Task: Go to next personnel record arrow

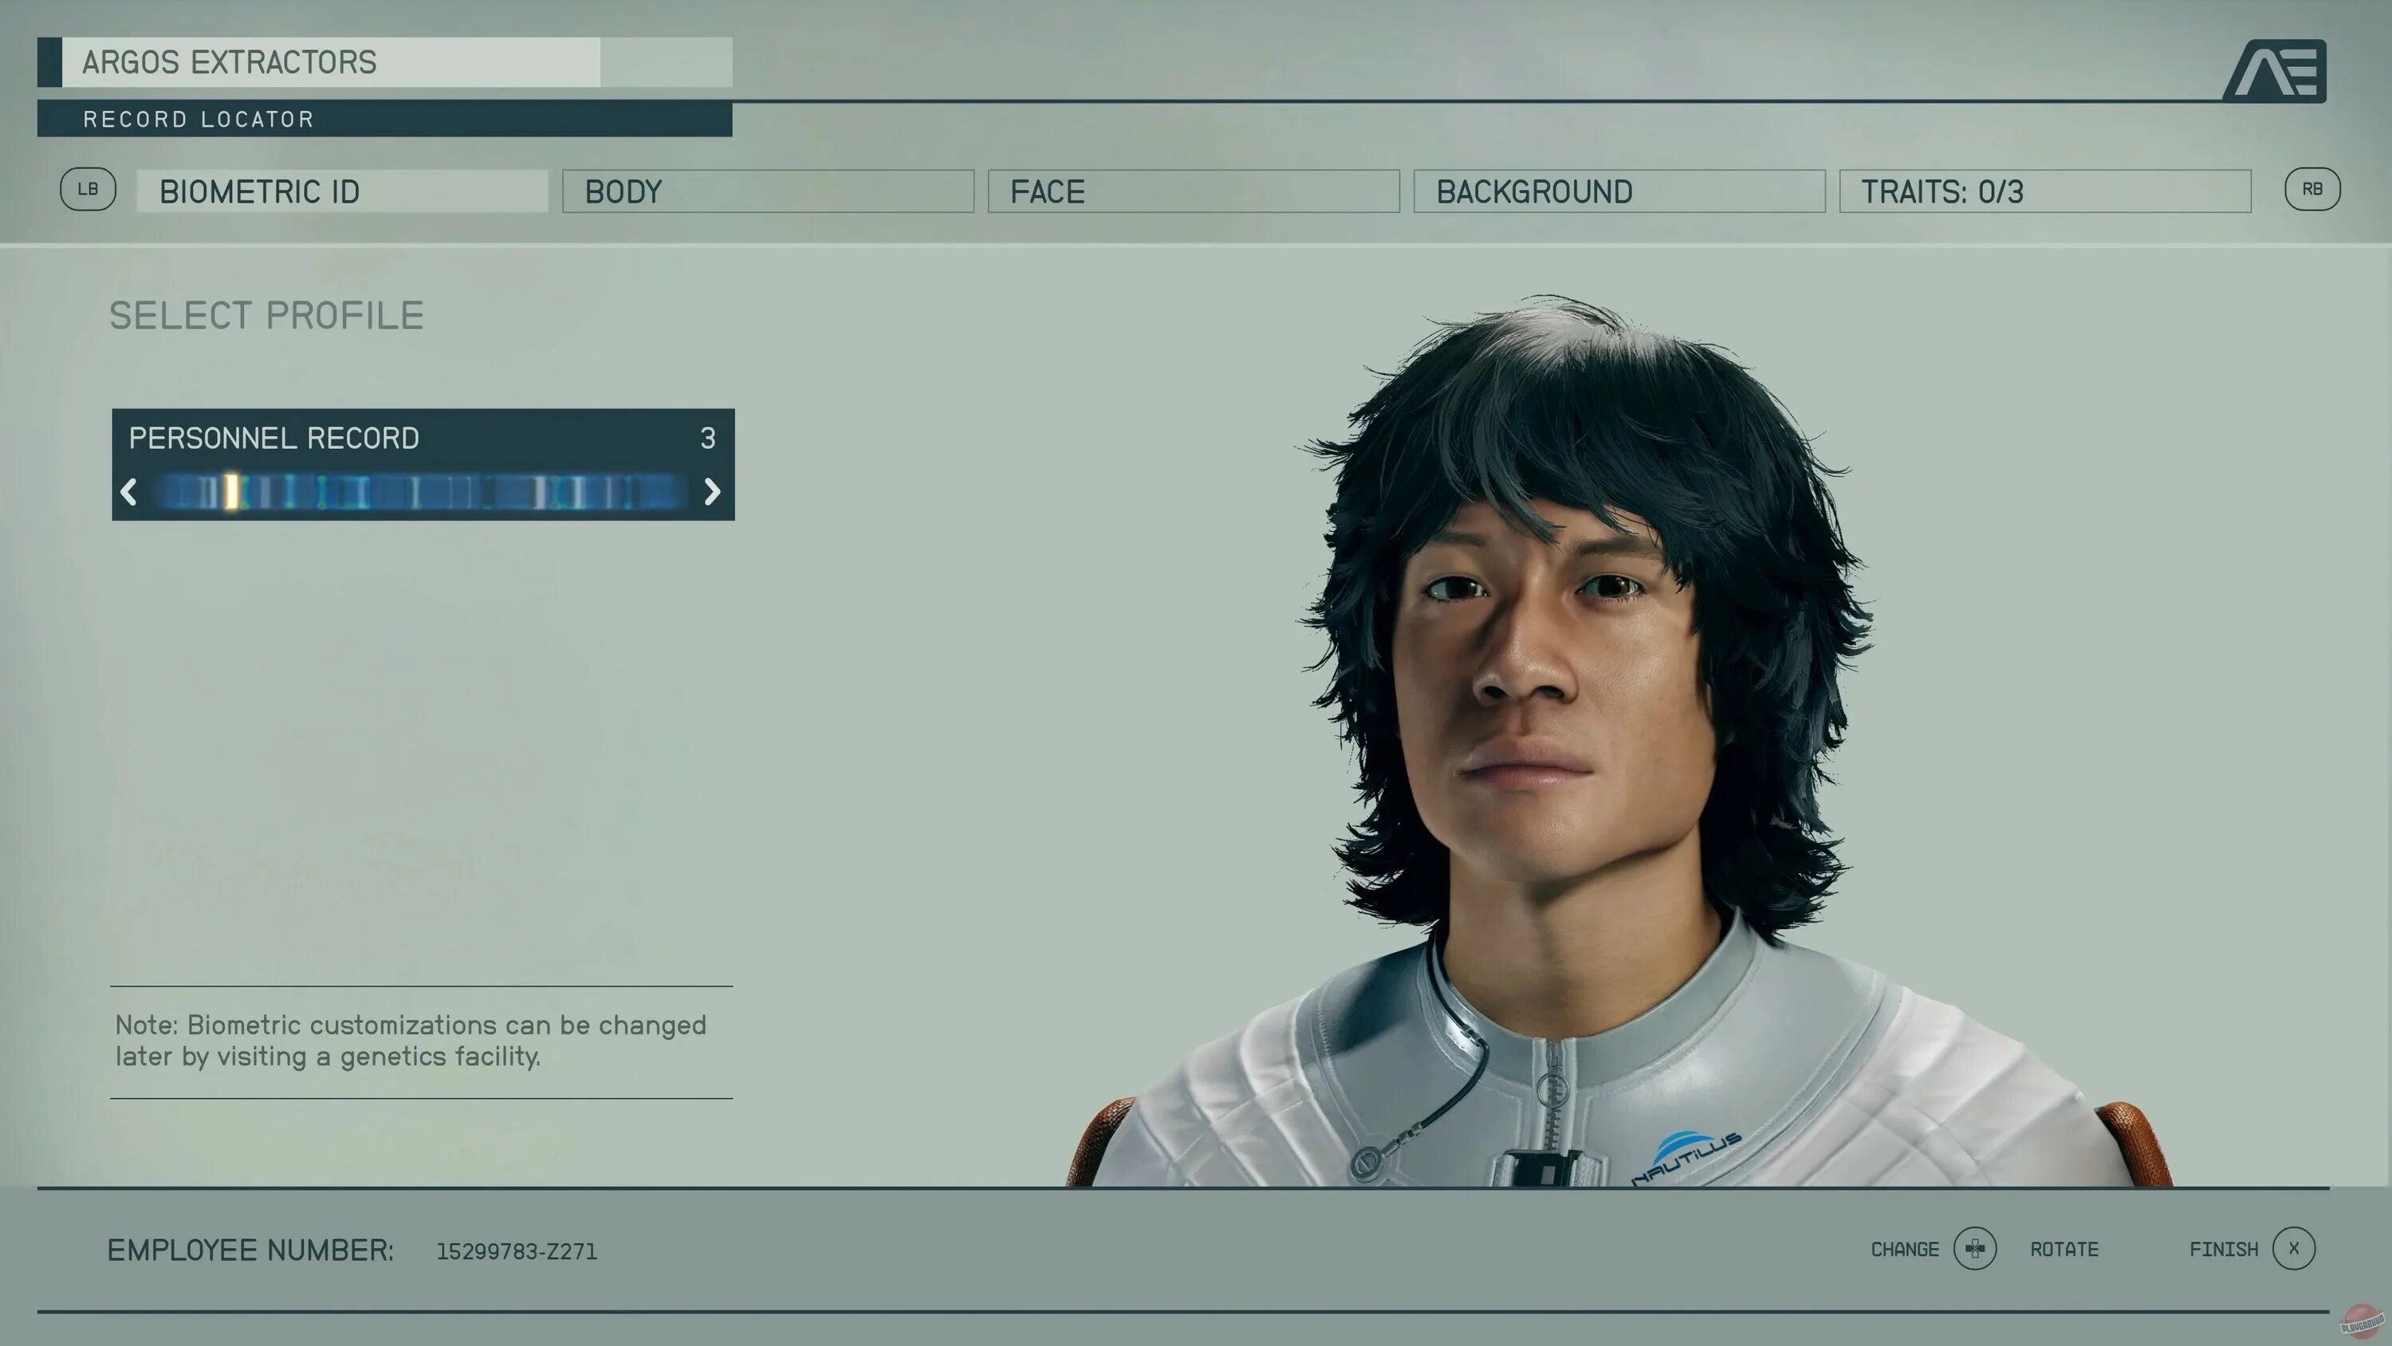Action: [712, 491]
